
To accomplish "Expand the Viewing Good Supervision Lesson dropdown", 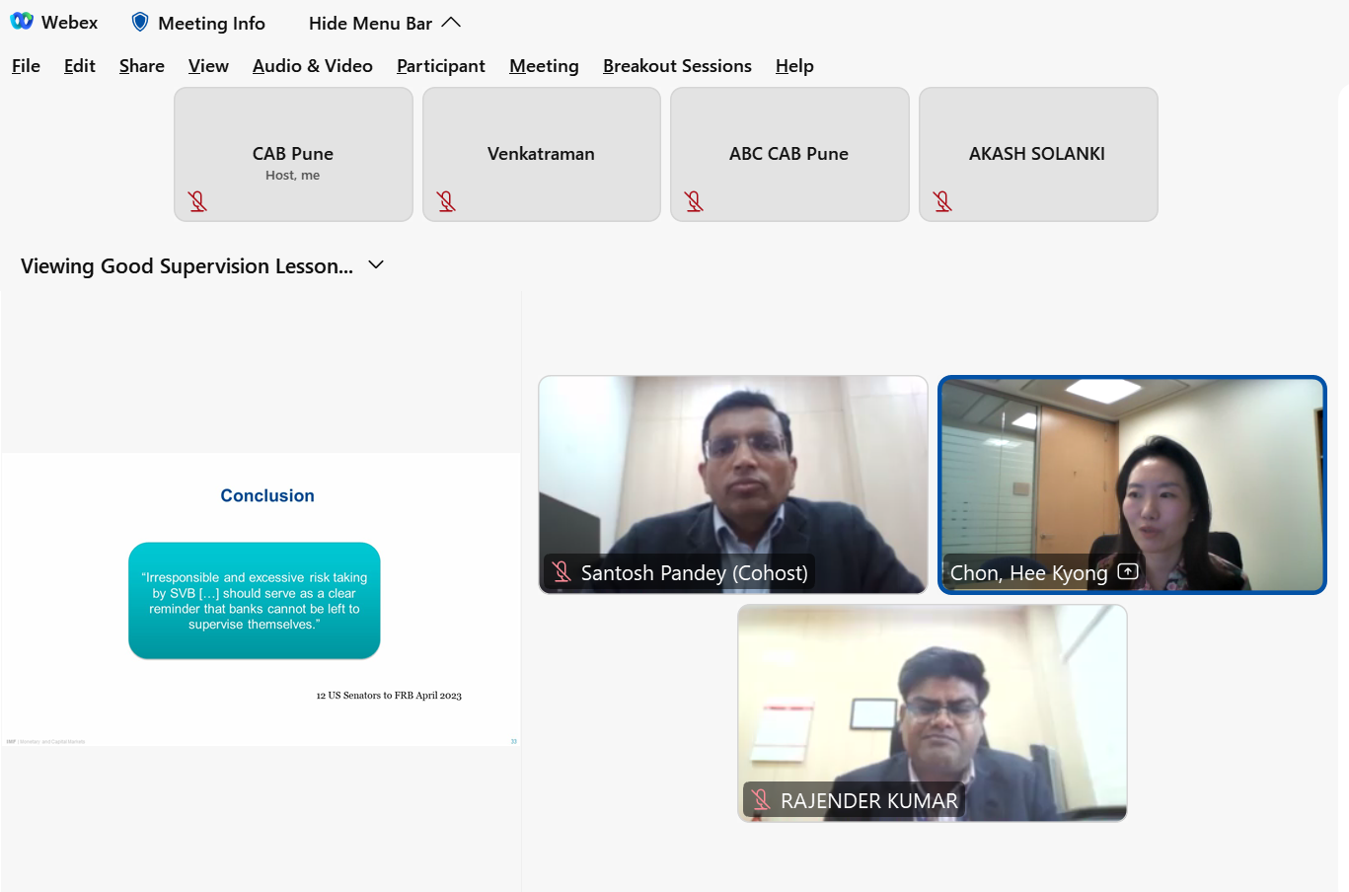I will tap(375, 265).
